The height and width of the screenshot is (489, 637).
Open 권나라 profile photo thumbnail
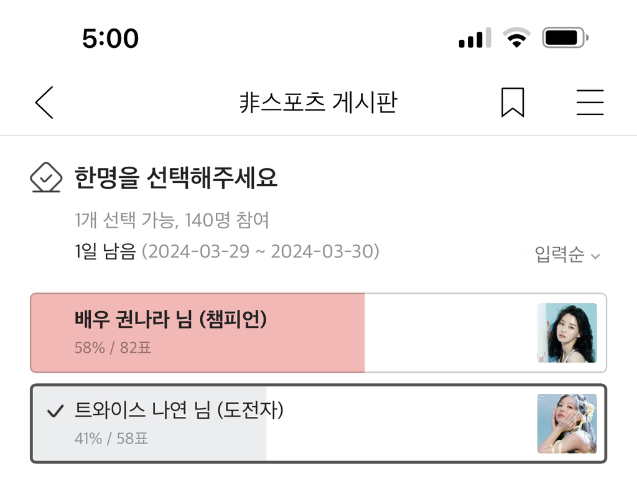pos(567,333)
